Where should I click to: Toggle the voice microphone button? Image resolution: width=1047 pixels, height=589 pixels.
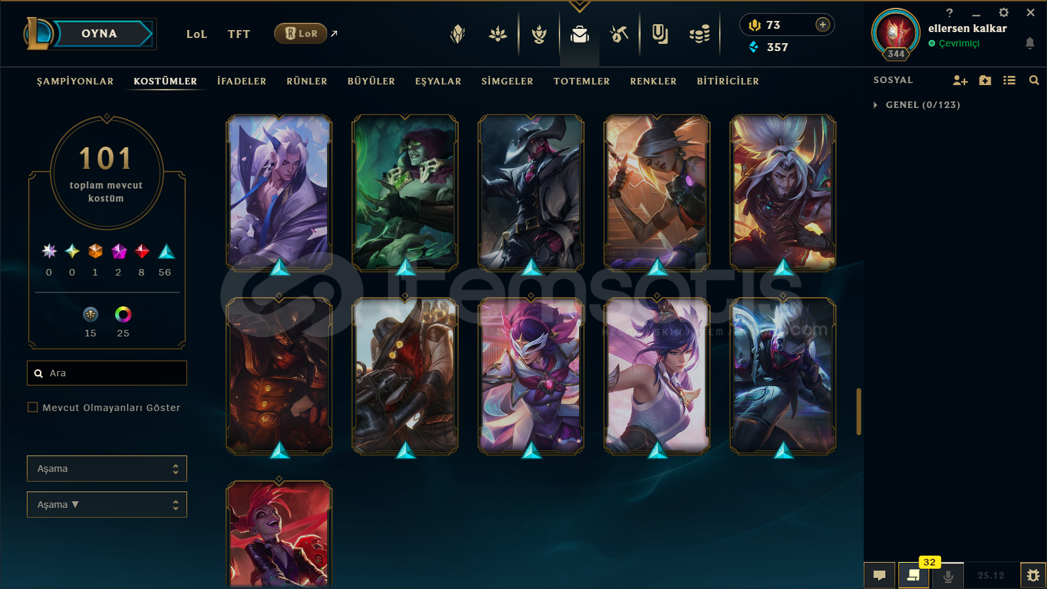(948, 576)
